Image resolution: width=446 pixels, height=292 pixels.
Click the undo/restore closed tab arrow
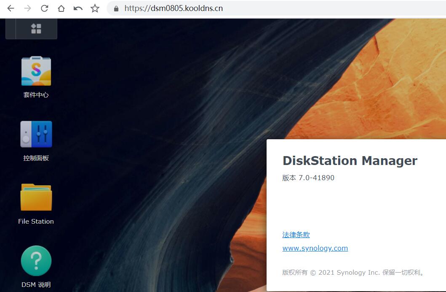78,8
